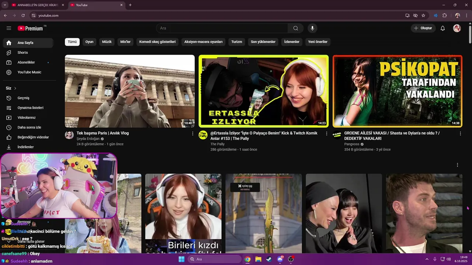Go to Ana Sayfa in sidebar
The height and width of the screenshot is (265, 472).
click(28, 43)
